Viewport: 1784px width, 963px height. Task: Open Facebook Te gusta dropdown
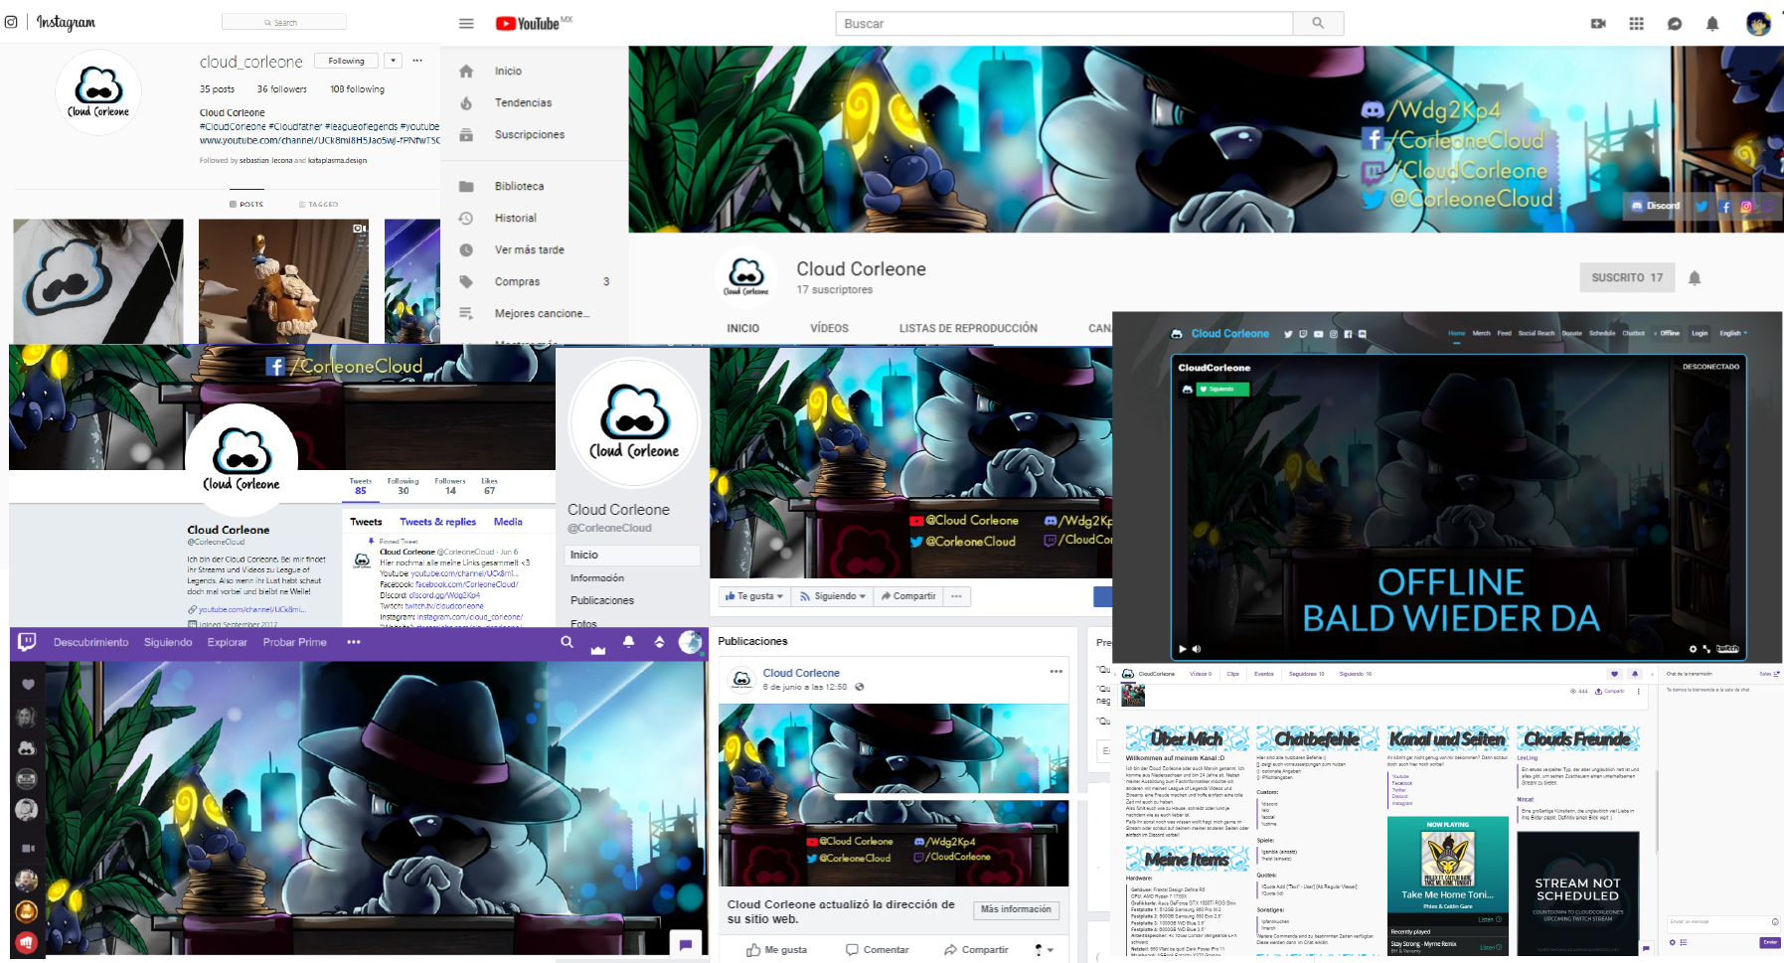[x=754, y=596]
